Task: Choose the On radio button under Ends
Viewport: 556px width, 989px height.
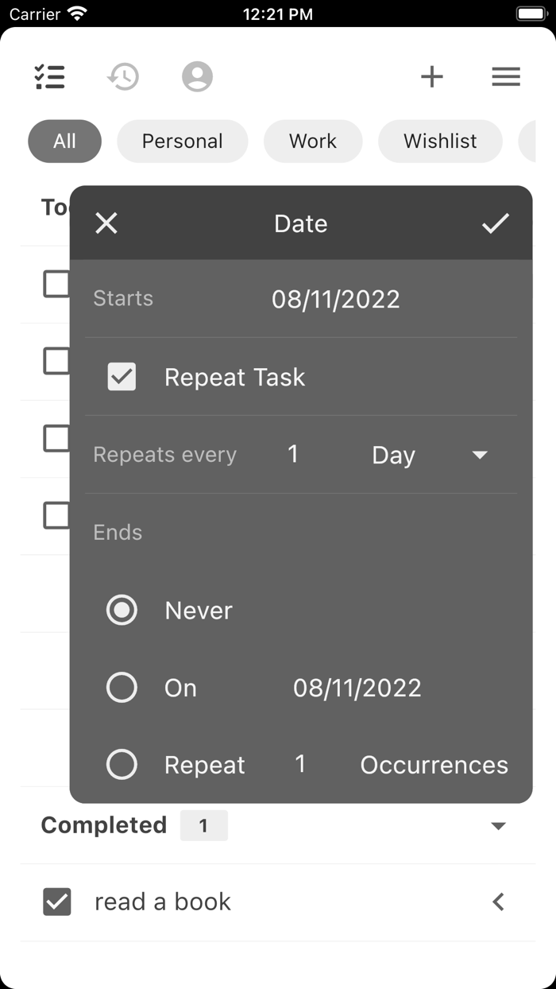Action: coord(121,687)
